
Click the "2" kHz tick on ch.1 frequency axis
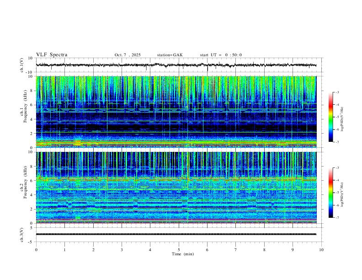point(32,134)
